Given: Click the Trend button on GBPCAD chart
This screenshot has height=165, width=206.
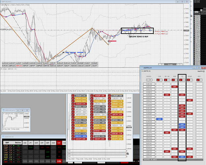Looking at the screenshot, I should pos(170,65).
